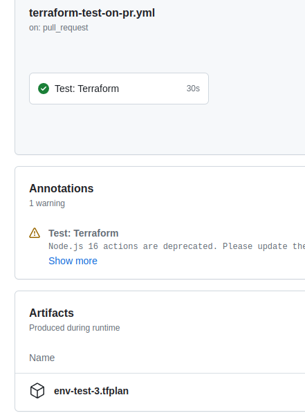
Task: Click the yellow warning triangle icon
Action: (35, 233)
